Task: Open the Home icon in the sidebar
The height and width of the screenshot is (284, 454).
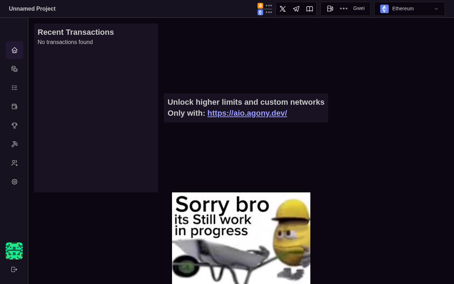Action: pyautogui.click(x=15, y=50)
